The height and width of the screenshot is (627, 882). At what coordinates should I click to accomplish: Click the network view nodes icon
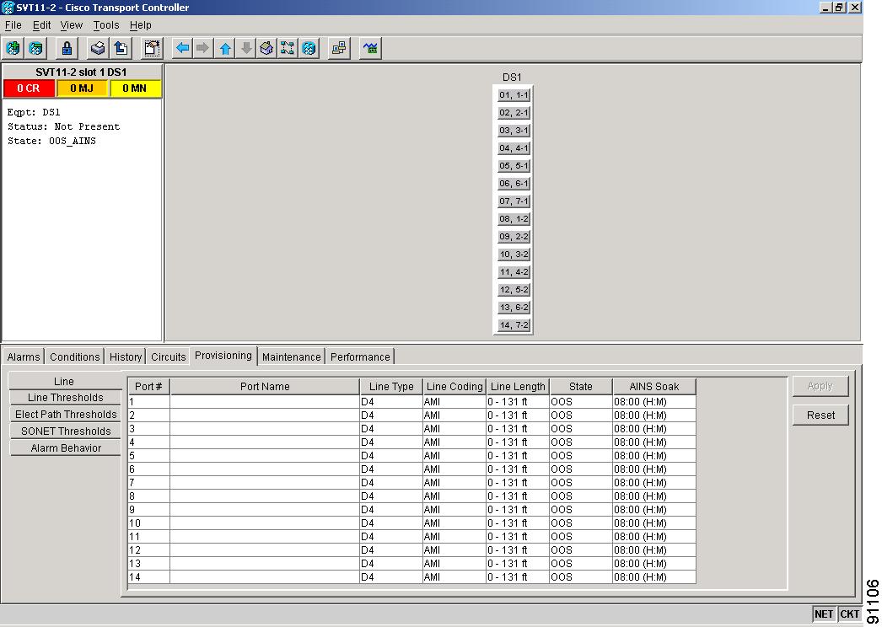[288, 48]
